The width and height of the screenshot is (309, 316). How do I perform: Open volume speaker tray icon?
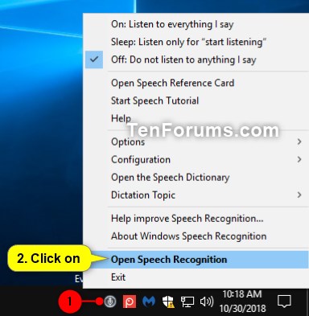pos(207,302)
